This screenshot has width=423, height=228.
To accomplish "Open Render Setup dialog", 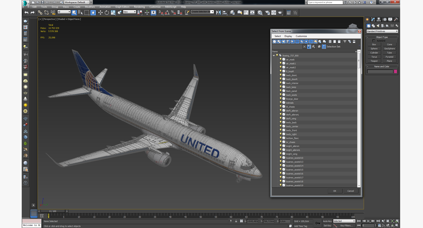I will (x=267, y=13).
